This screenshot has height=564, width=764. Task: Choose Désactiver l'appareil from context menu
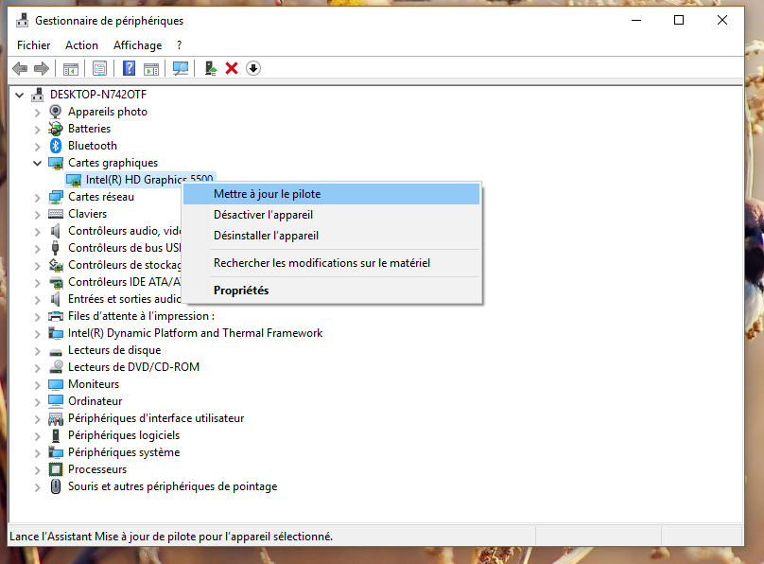331,215
